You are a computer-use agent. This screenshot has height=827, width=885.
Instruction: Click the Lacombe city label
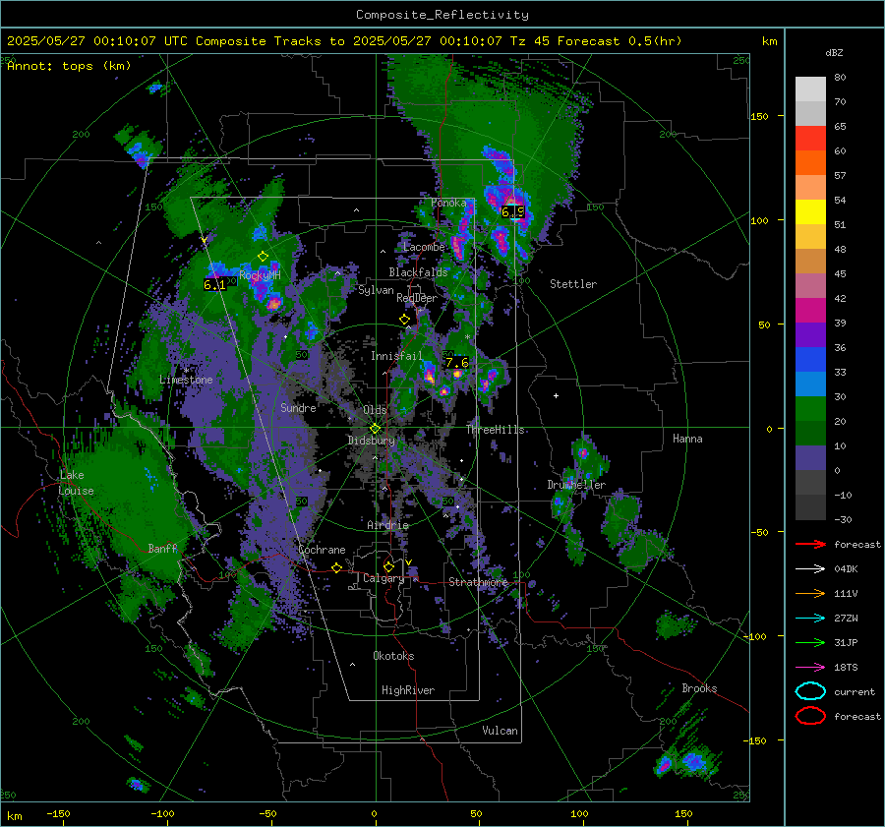pyautogui.click(x=424, y=247)
